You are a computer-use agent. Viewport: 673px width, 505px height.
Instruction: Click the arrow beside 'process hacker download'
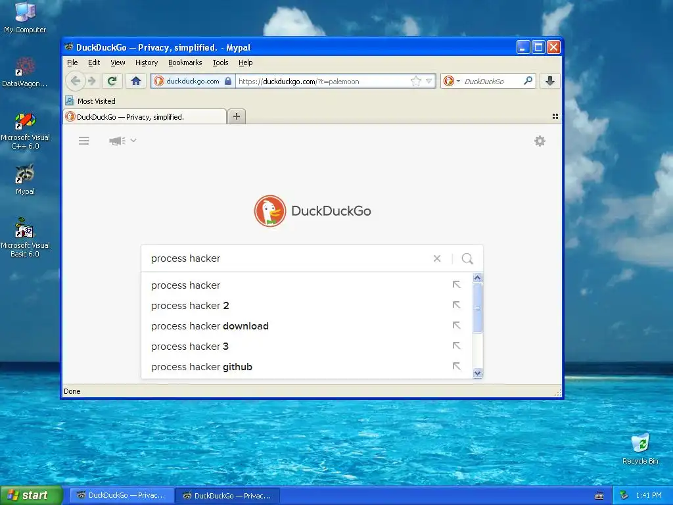pyautogui.click(x=456, y=325)
